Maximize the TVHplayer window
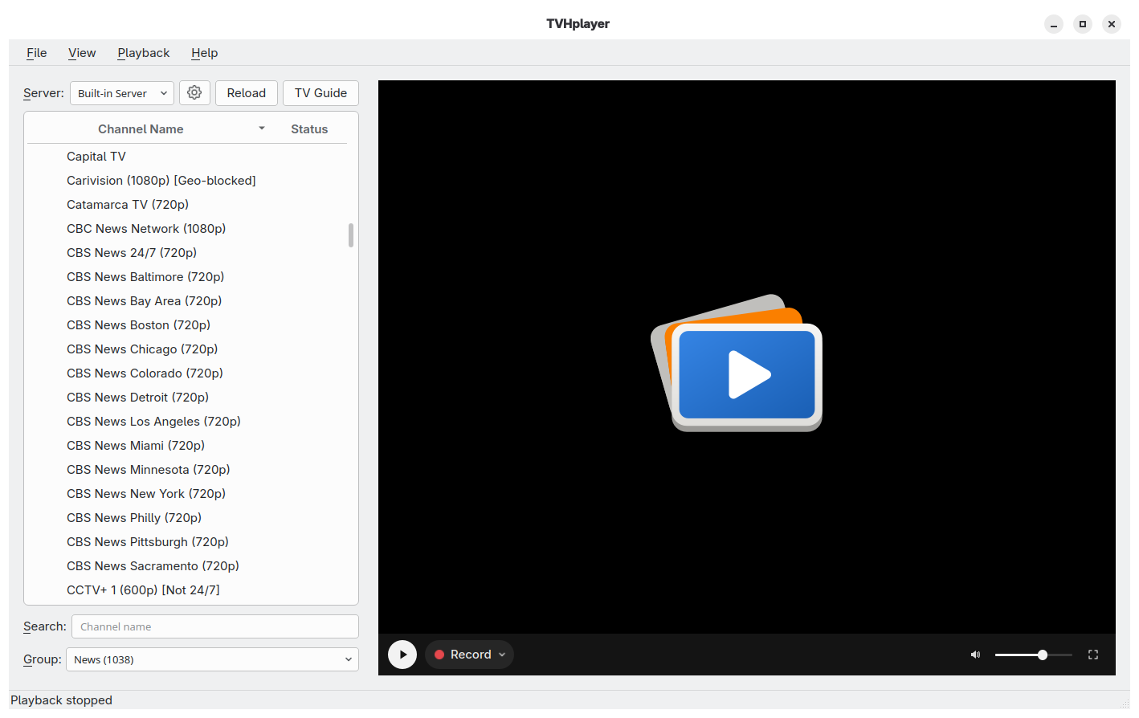 (x=1083, y=24)
